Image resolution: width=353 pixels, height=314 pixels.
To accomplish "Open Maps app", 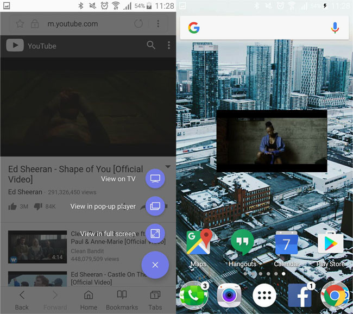I will click(199, 248).
